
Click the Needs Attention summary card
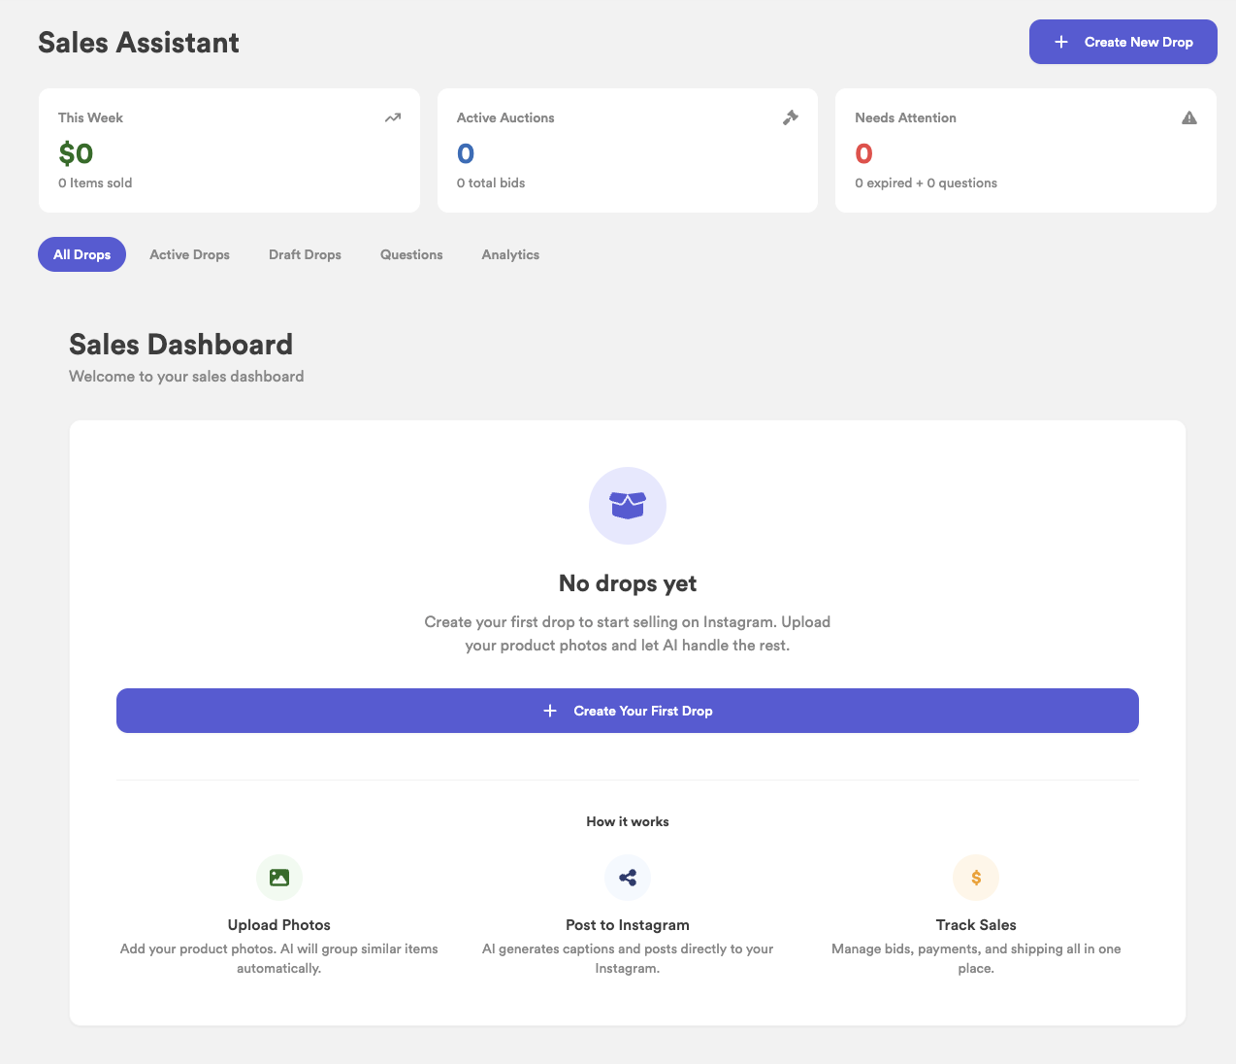[x=1025, y=150]
